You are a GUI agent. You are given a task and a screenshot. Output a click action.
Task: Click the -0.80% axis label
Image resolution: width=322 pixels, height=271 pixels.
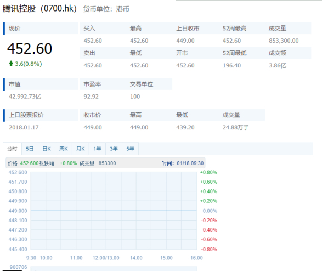click(x=209, y=249)
